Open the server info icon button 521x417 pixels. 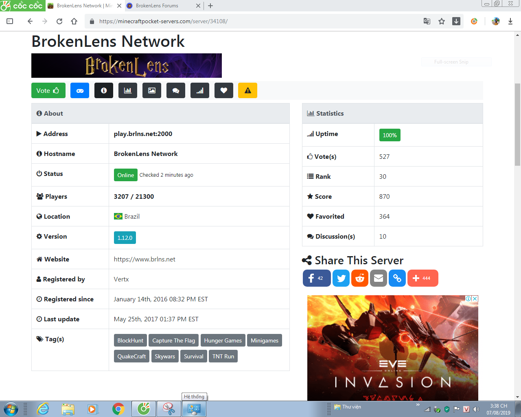(x=104, y=90)
